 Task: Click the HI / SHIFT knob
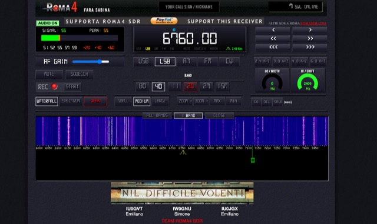[307, 81]
